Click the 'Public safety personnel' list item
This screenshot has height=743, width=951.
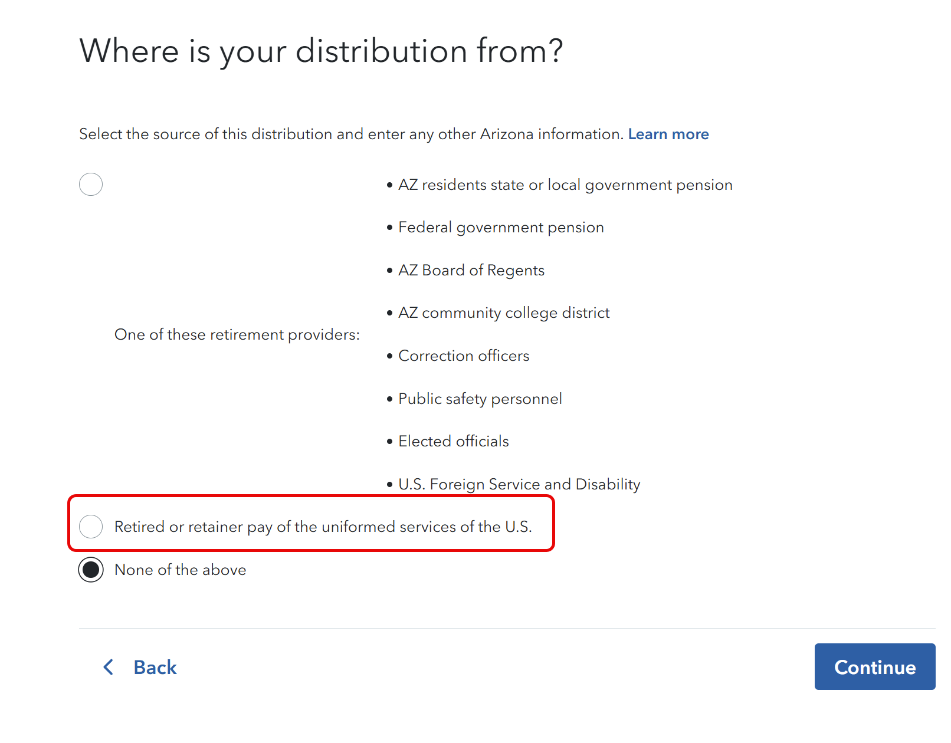(x=480, y=399)
